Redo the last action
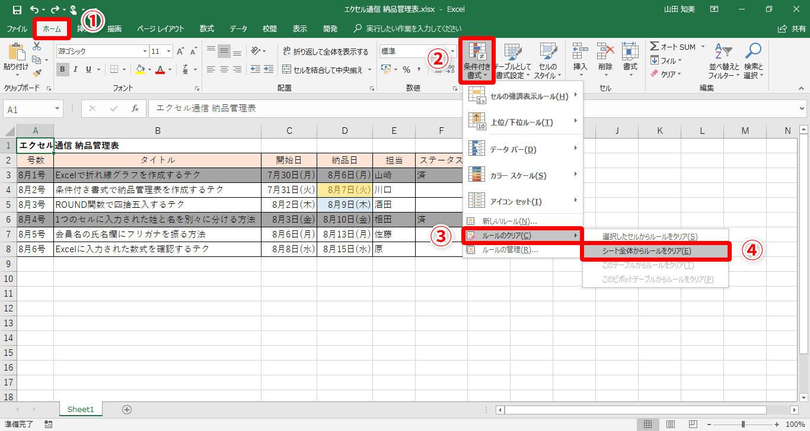Screen dimensions: 810x431 55,9
